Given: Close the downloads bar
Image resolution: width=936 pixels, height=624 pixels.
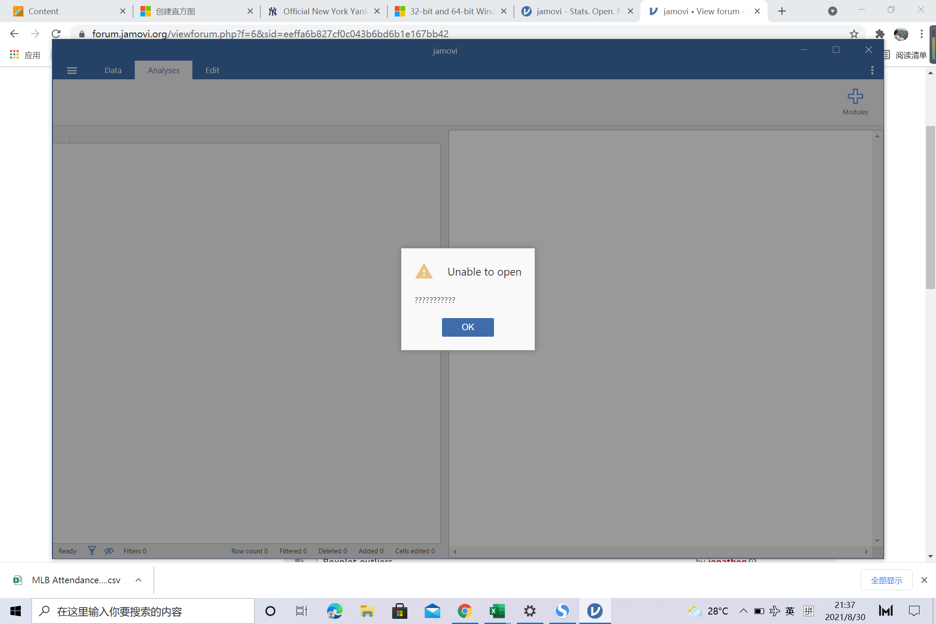Looking at the screenshot, I should click(x=924, y=580).
